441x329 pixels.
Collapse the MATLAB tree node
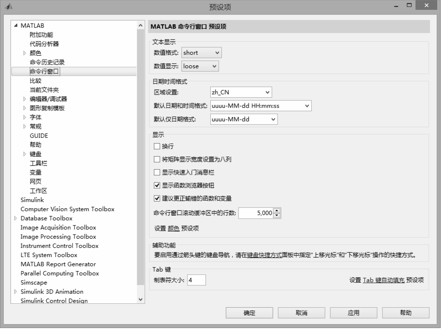(x=16, y=26)
